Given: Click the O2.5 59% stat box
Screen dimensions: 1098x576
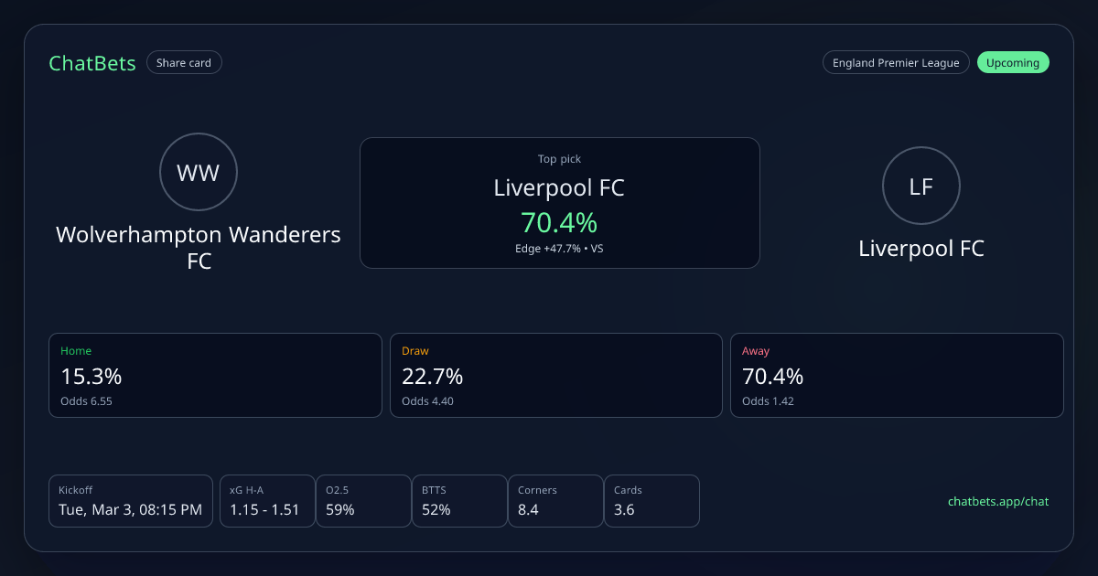Looking at the screenshot, I should [363, 501].
